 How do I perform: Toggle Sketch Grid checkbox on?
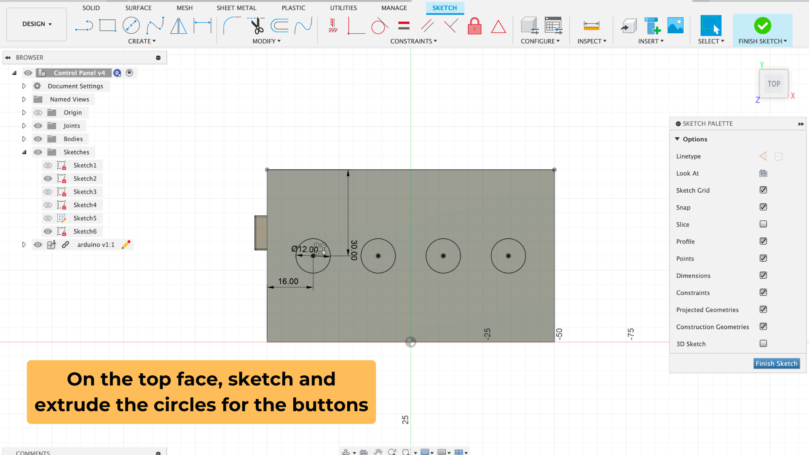click(x=763, y=190)
